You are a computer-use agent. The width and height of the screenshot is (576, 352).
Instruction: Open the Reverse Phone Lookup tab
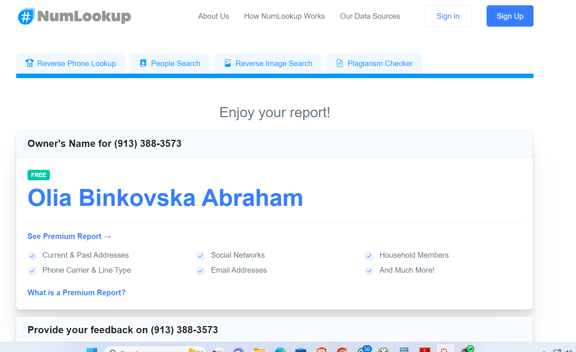pyautogui.click(x=71, y=63)
